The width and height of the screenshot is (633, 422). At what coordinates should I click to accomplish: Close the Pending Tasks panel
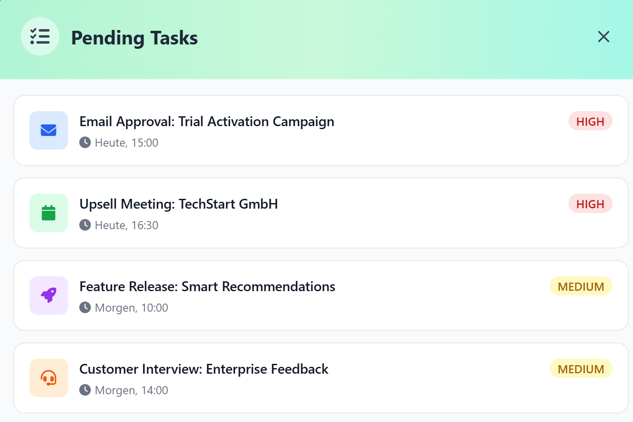point(604,37)
